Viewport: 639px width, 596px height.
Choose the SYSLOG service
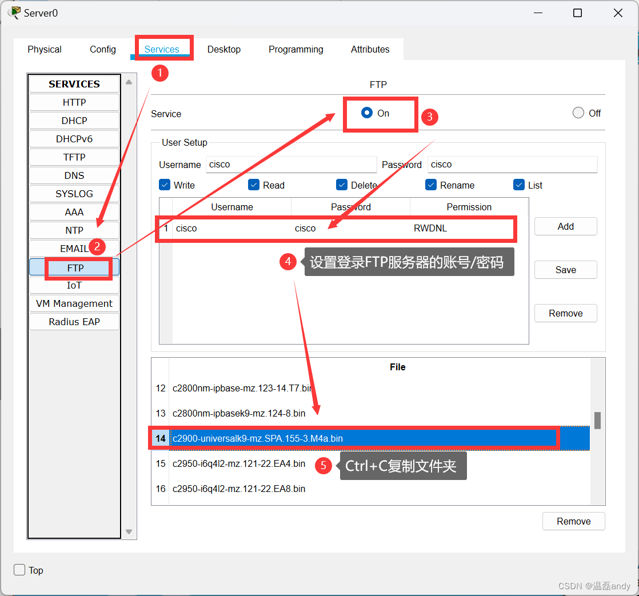pyautogui.click(x=74, y=194)
